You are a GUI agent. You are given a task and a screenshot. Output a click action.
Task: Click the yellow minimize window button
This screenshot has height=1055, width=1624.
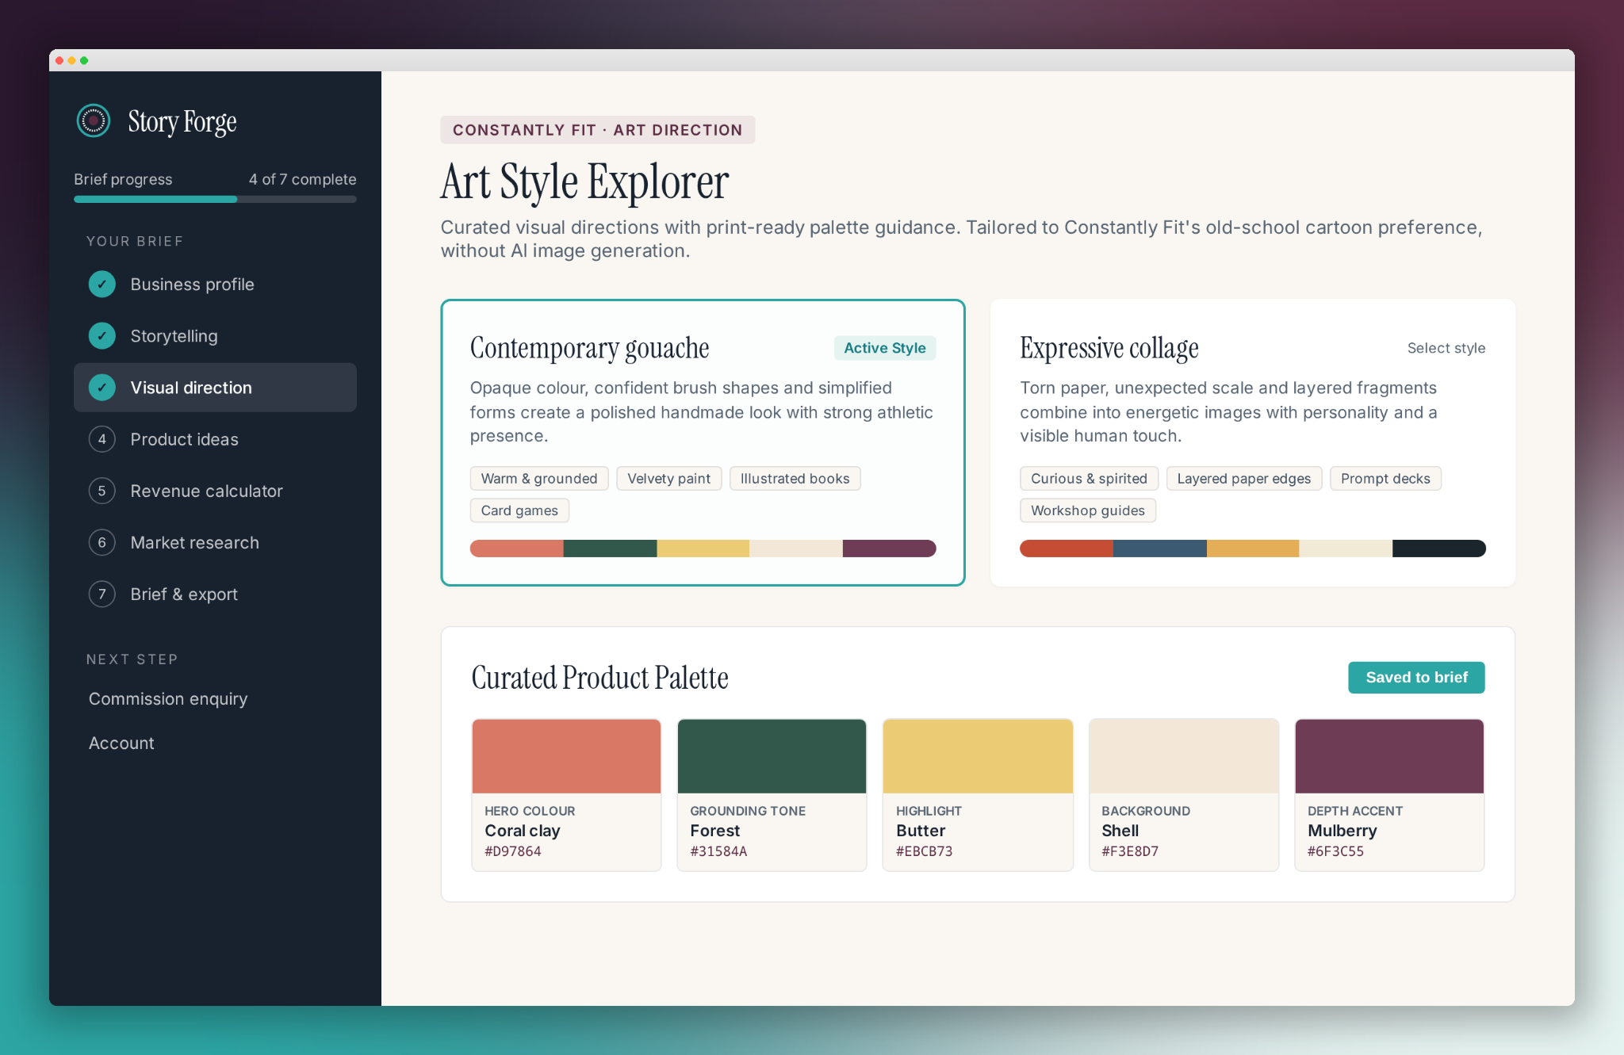click(x=71, y=60)
